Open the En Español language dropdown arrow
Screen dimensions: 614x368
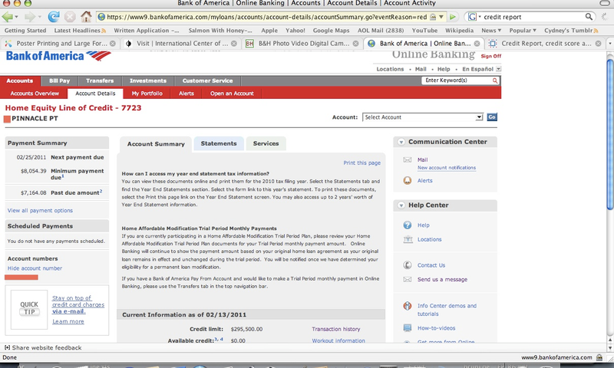click(498, 69)
